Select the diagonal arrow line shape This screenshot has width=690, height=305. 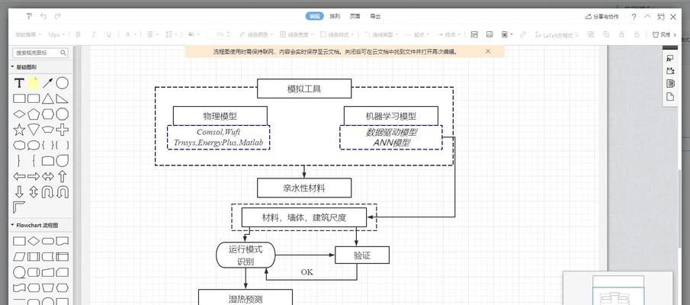pyautogui.click(x=47, y=83)
